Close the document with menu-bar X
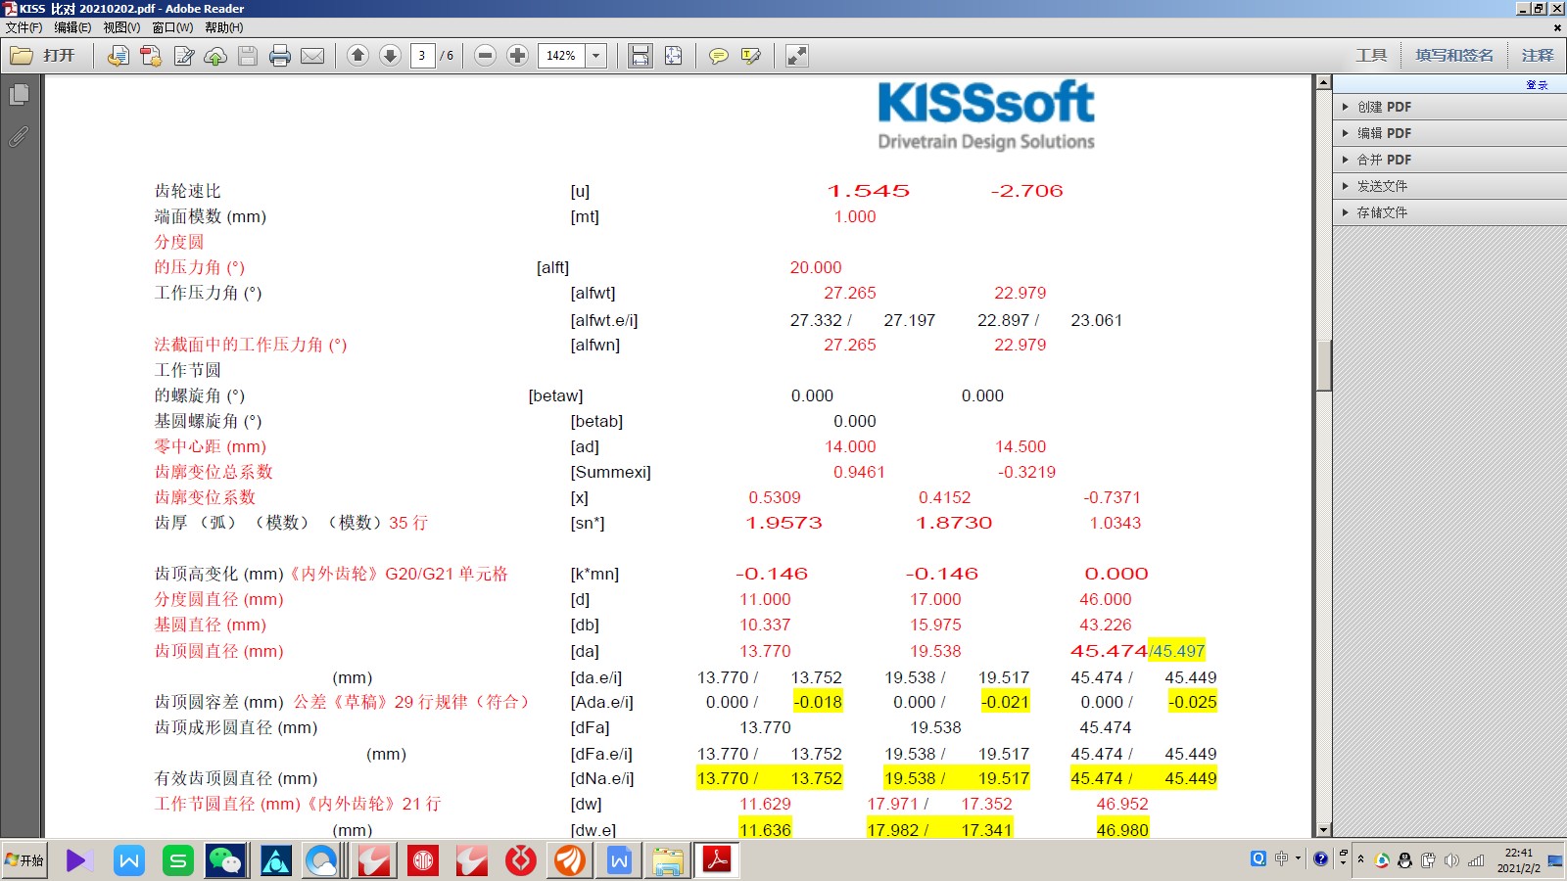The image size is (1567, 881). click(x=1557, y=27)
